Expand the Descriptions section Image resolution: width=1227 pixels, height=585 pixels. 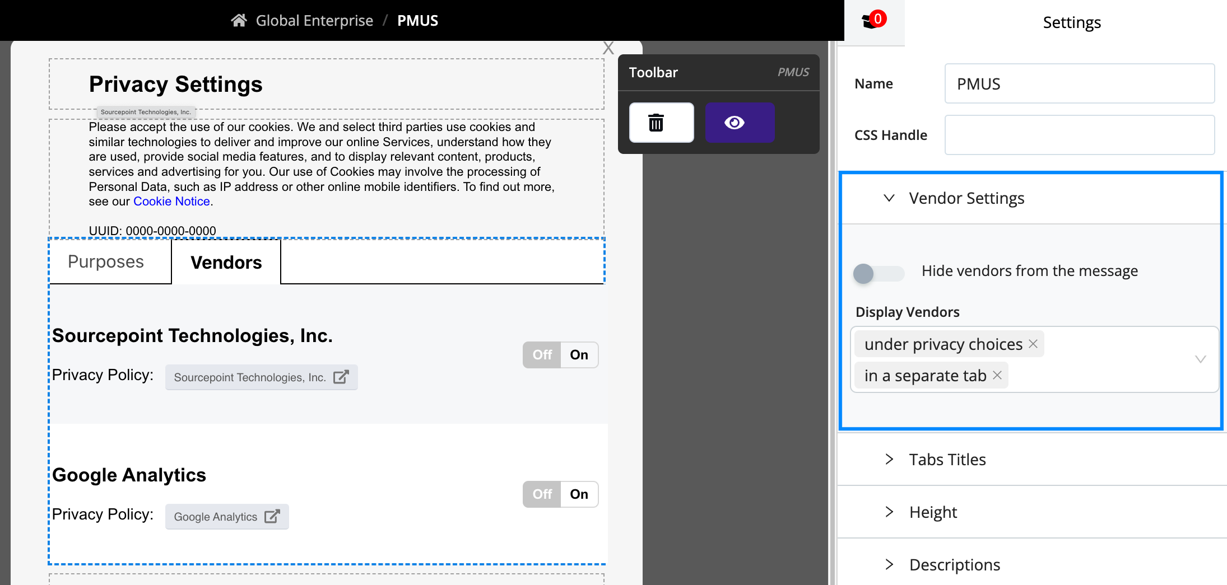tap(1031, 564)
